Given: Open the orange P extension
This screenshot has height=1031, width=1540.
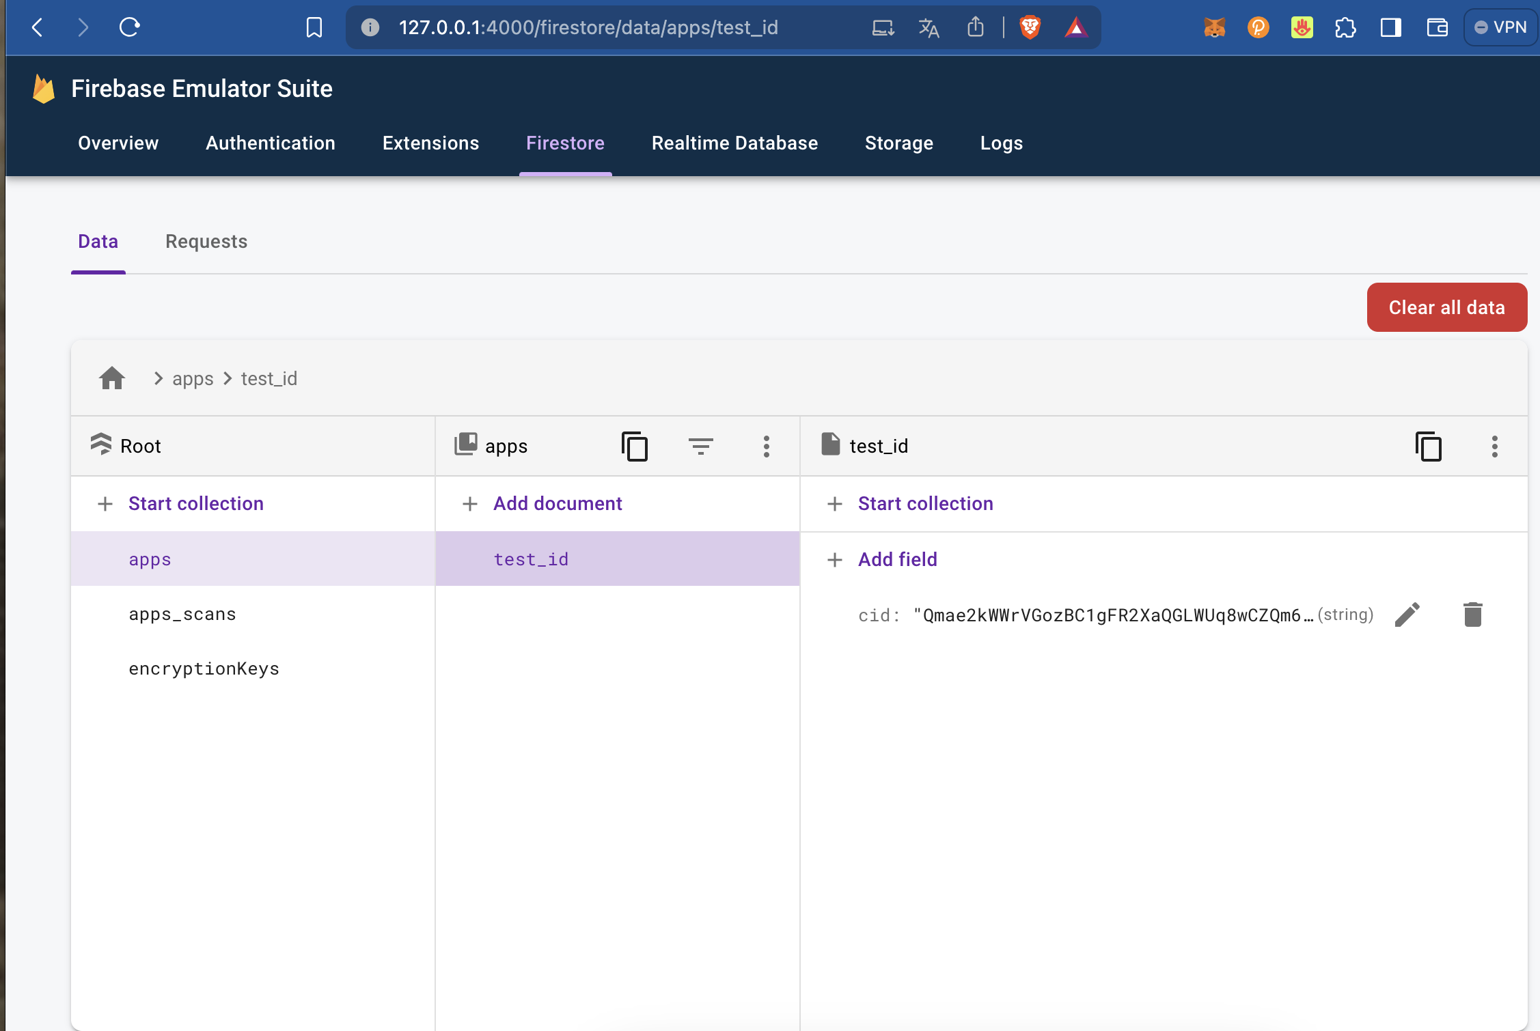Looking at the screenshot, I should [1258, 27].
